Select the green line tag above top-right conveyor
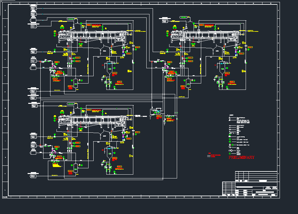The width and height of the screenshot is (298, 214). [x=183, y=17]
